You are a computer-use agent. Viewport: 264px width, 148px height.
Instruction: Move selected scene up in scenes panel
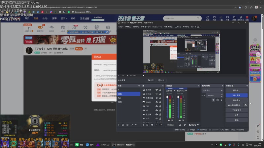click(132, 125)
